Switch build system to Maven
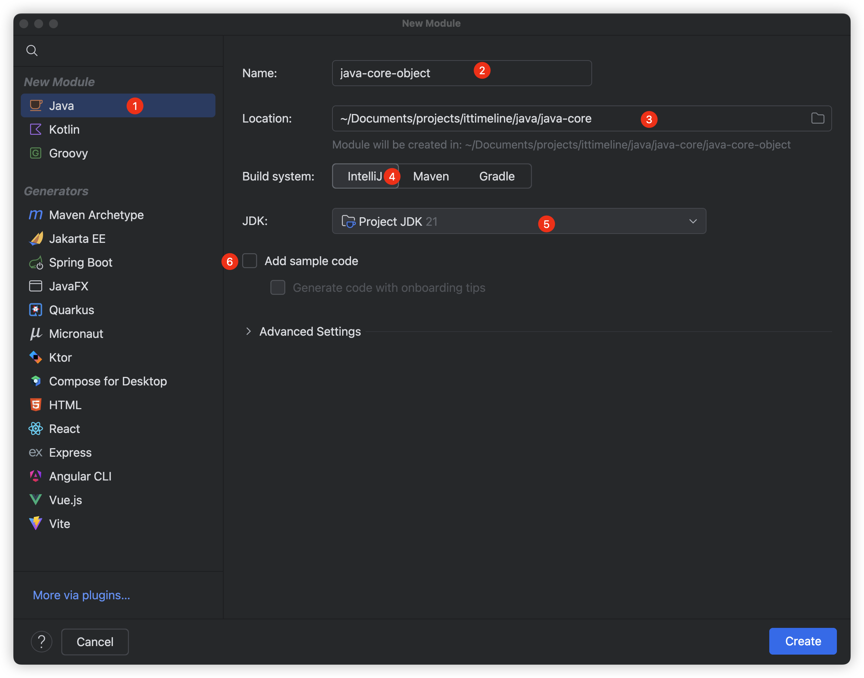 point(431,176)
